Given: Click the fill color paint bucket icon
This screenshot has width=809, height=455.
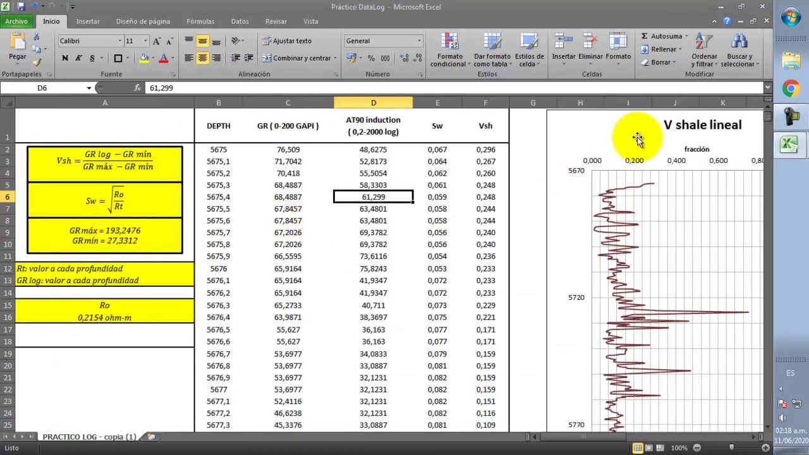Looking at the screenshot, I should [x=144, y=58].
